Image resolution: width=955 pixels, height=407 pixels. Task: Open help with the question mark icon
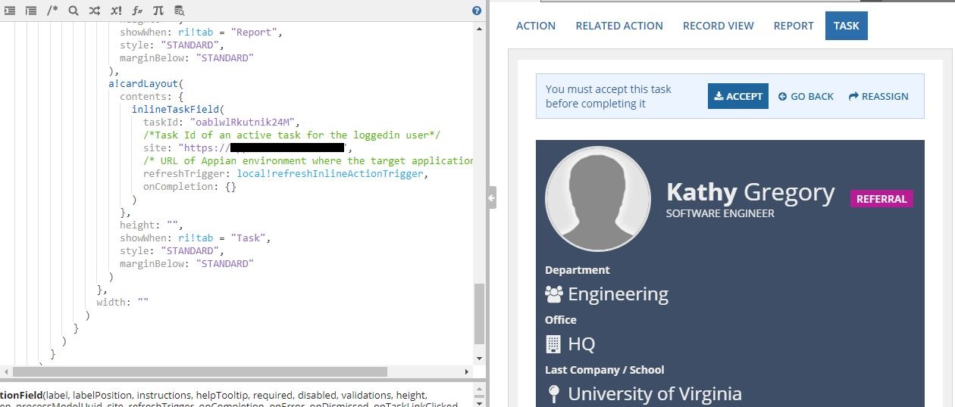pos(477,11)
